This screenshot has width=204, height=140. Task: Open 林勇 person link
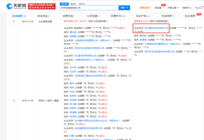pyautogui.click(x=72, y=136)
